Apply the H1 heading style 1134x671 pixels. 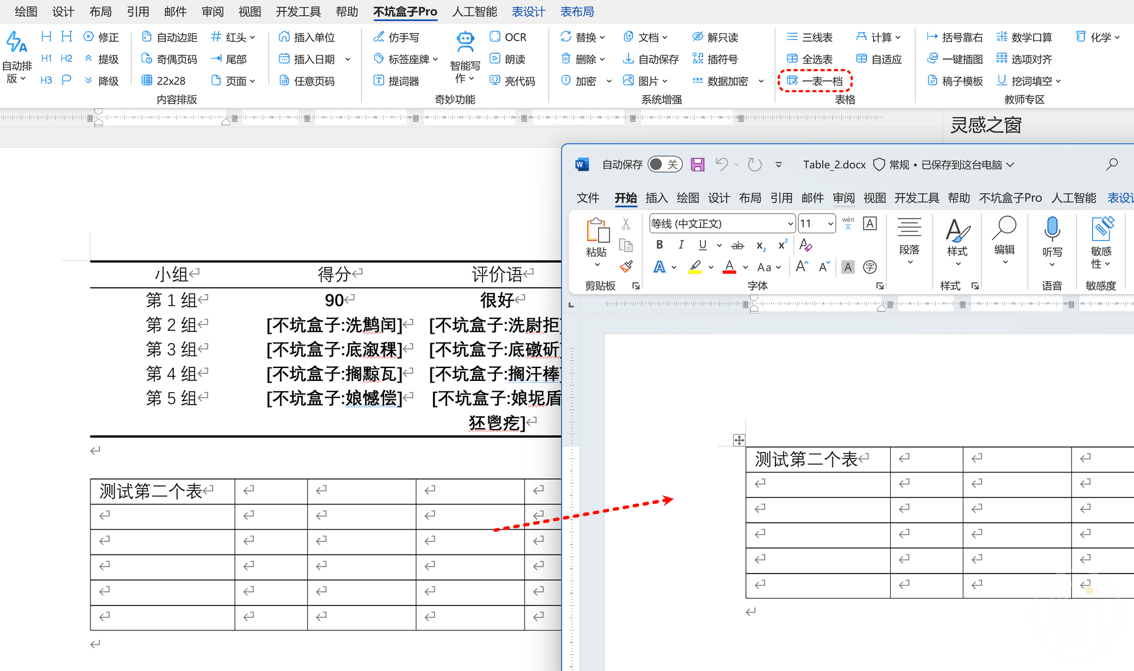pyautogui.click(x=47, y=58)
